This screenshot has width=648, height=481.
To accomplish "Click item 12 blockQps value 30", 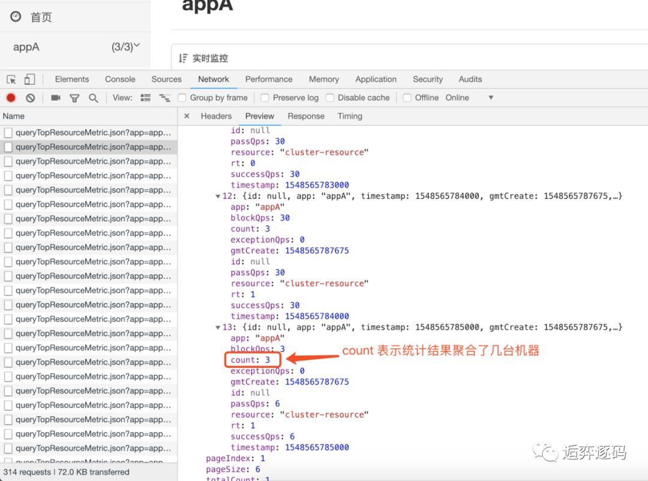I will click(x=285, y=218).
